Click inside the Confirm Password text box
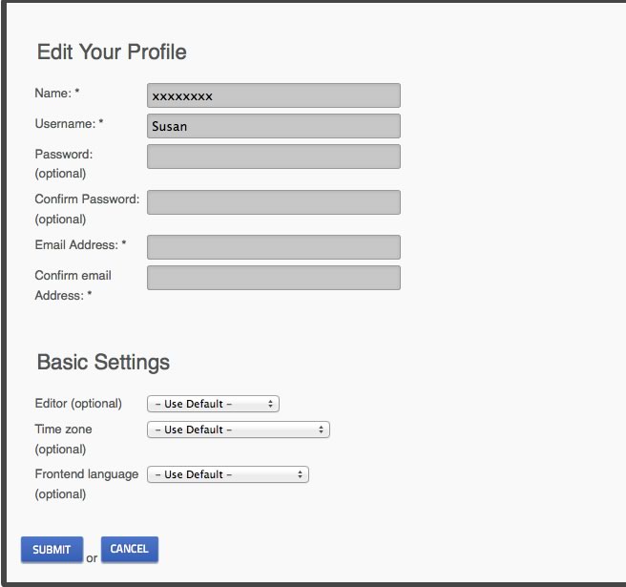The width and height of the screenshot is (626, 587). click(x=274, y=202)
